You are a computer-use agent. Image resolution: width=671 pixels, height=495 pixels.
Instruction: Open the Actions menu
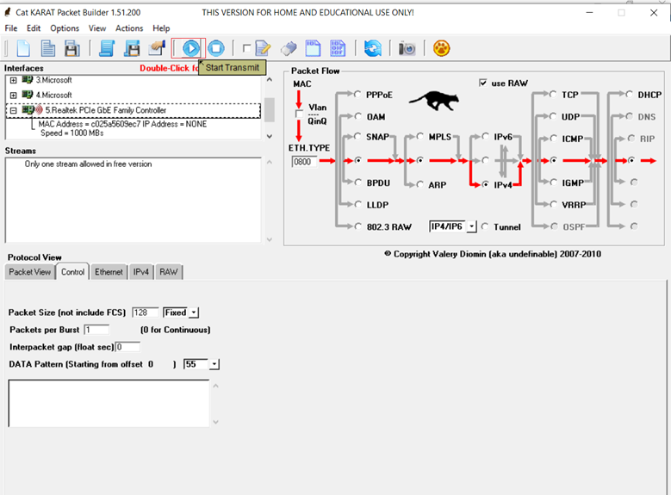[x=129, y=28]
